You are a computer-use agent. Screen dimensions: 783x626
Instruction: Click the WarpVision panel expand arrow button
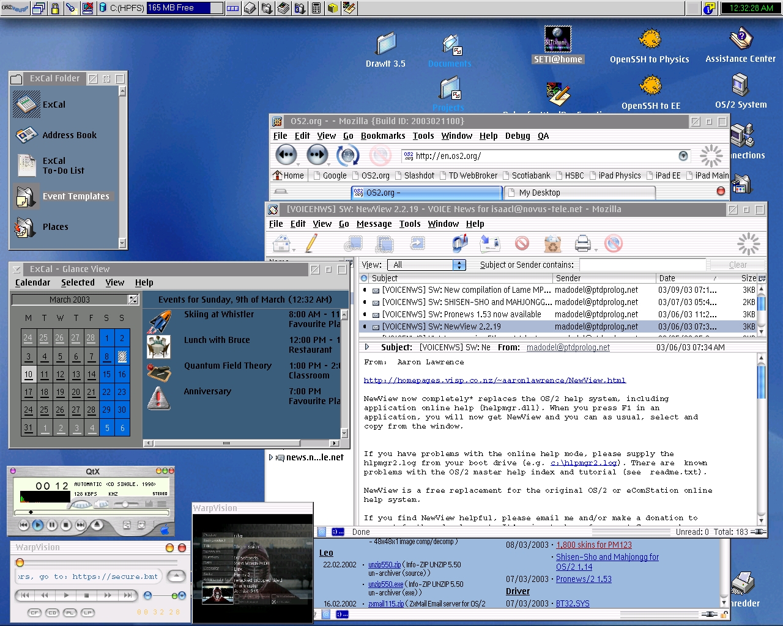[x=176, y=576]
